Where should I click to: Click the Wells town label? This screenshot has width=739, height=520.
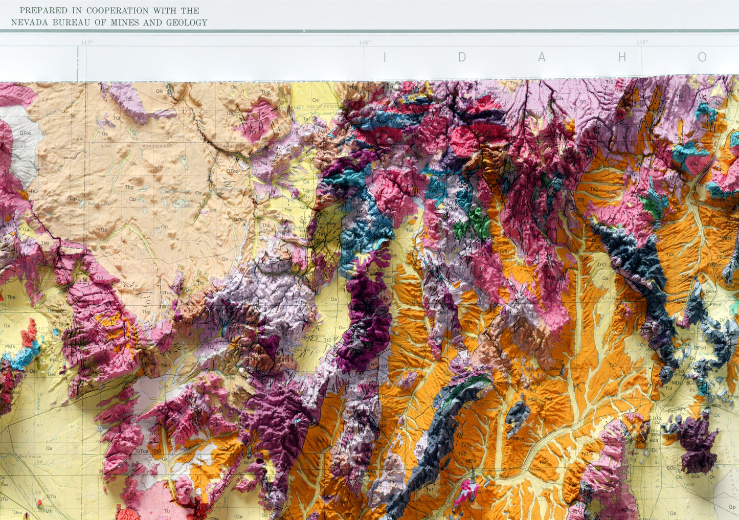667,404
